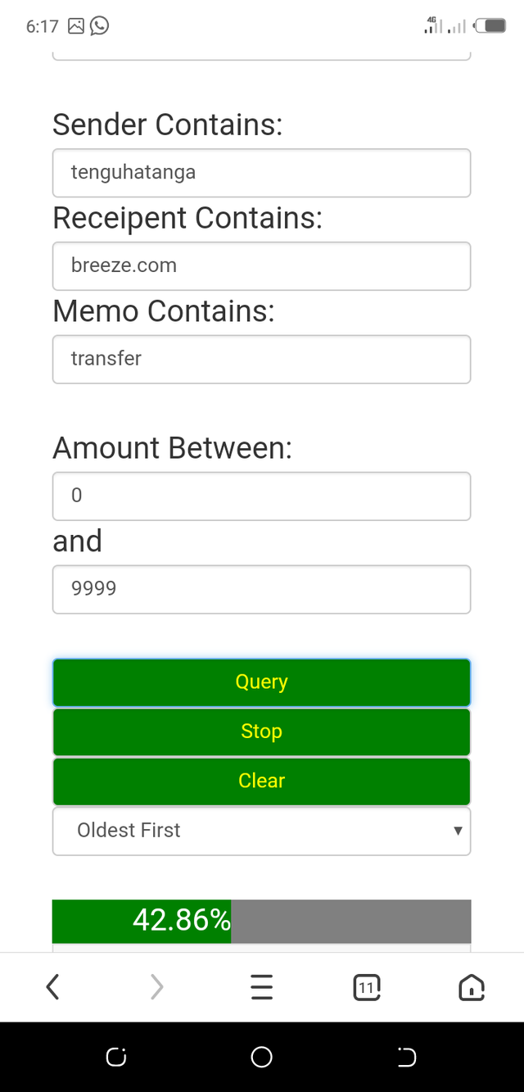Go to the browser home page
This screenshot has width=524, height=1092.
pyautogui.click(x=472, y=987)
